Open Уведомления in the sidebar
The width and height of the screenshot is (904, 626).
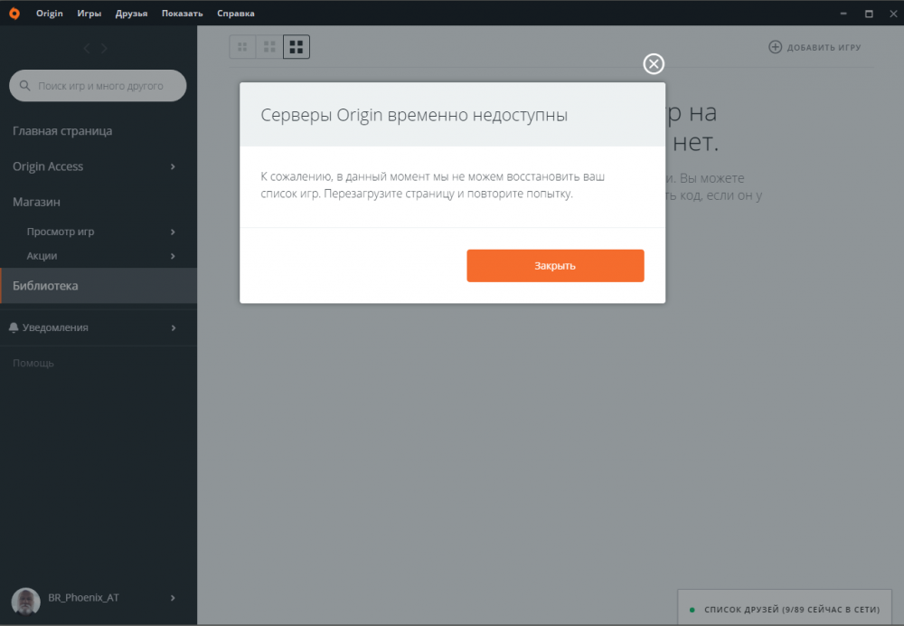(55, 327)
